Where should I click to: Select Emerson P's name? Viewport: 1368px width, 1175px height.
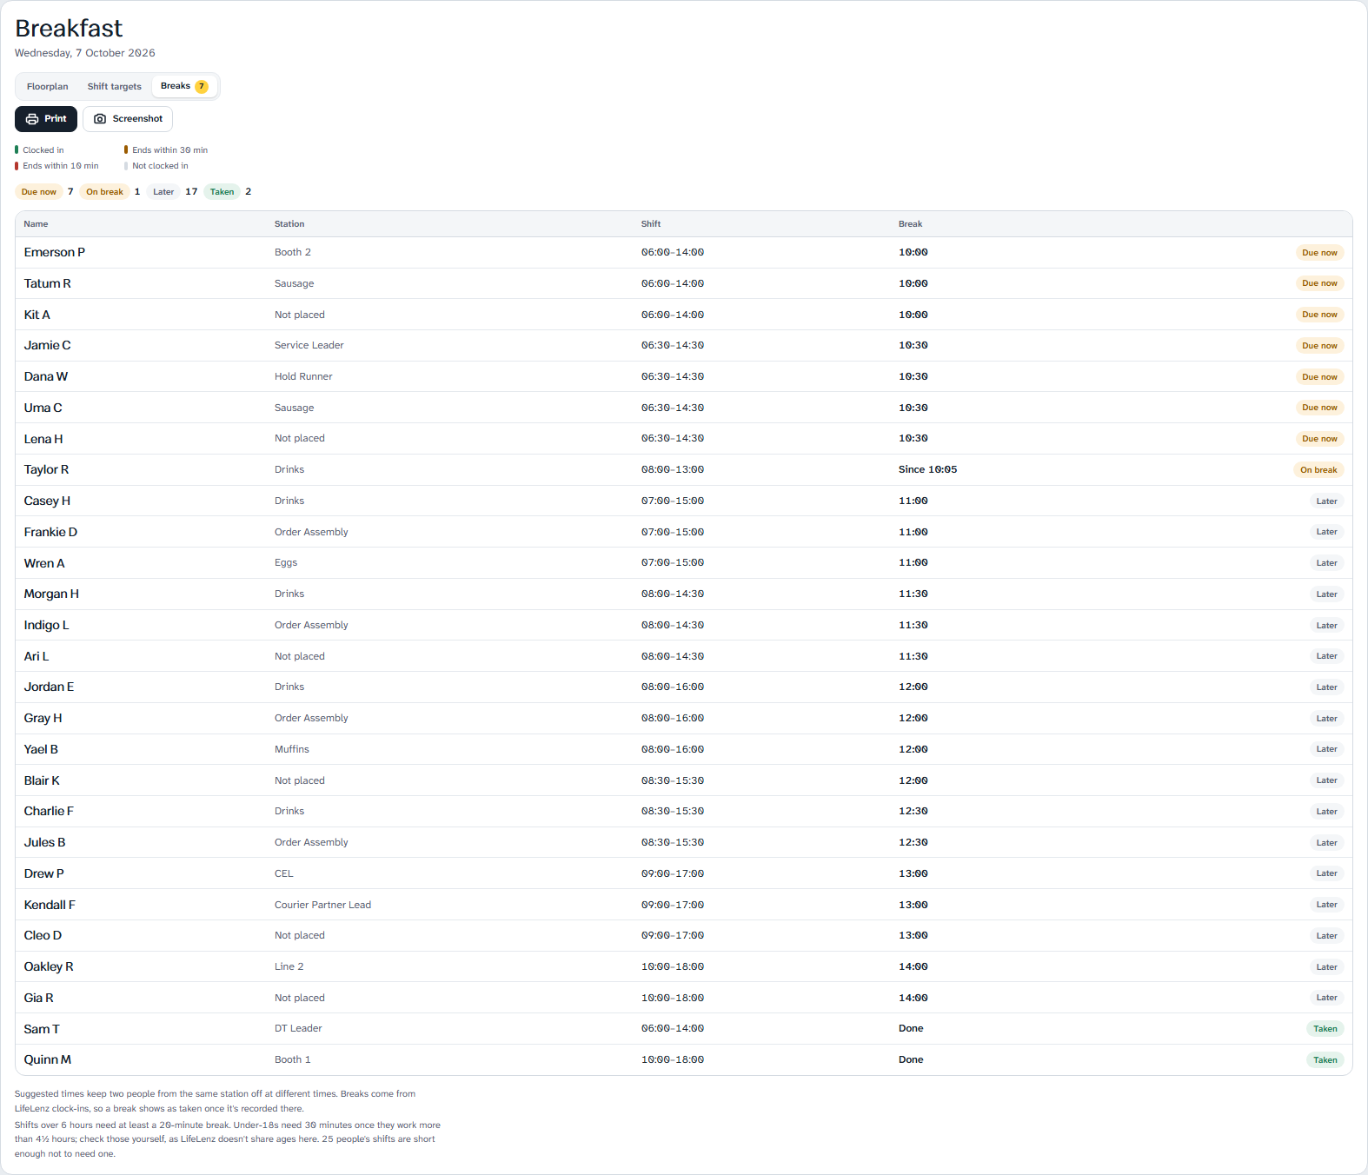click(x=55, y=253)
